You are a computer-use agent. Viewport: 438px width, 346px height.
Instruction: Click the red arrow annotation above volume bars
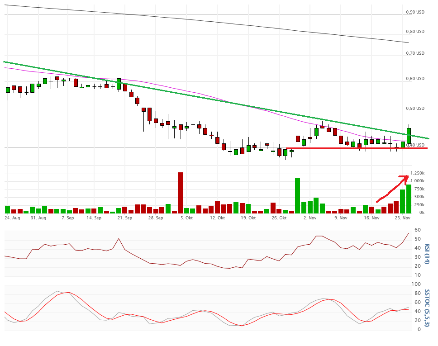click(x=392, y=189)
